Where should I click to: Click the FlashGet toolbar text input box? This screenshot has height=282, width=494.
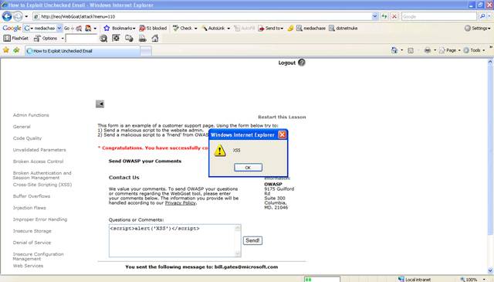[x=81, y=38]
